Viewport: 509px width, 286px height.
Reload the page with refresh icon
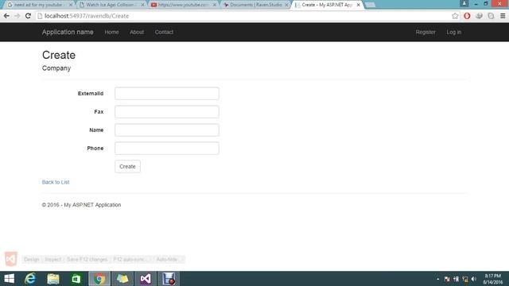click(28, 16)
